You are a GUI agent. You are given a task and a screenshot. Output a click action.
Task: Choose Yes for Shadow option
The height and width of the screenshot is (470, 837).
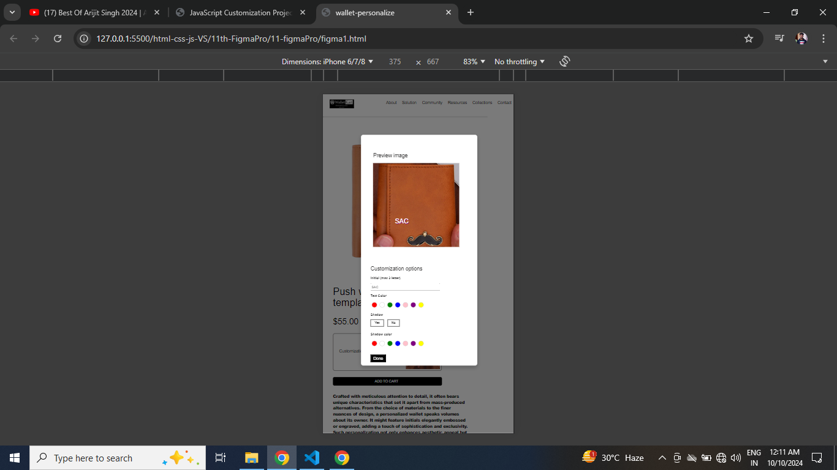pos(377,323)
